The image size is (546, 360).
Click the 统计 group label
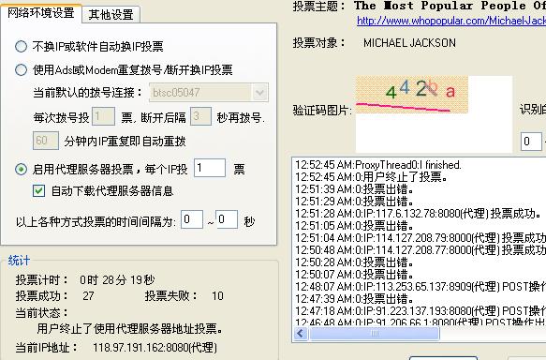(x=19, y=261)
